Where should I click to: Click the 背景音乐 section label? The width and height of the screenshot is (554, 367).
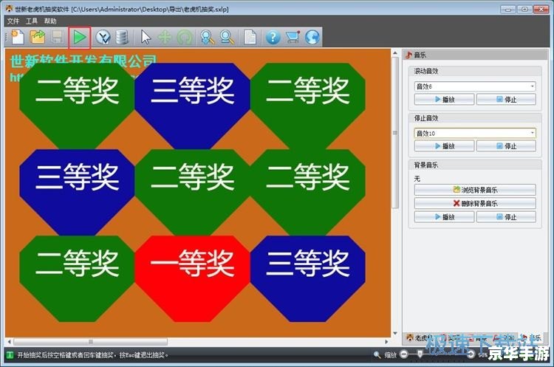click(425, 165)
